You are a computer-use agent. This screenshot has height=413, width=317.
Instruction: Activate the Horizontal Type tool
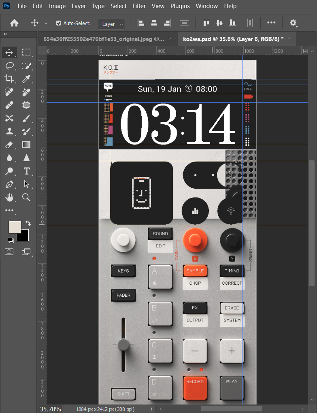[x=26, y=170]
